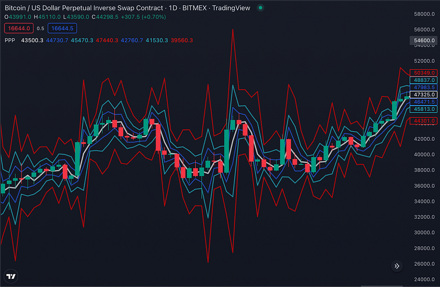Click the high price H45110.0 value

pyautogui.click(x=47, y=17)
